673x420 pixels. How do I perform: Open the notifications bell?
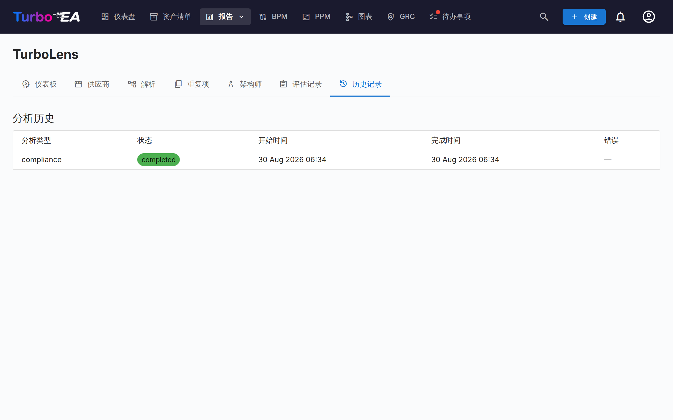click(620, 17)
